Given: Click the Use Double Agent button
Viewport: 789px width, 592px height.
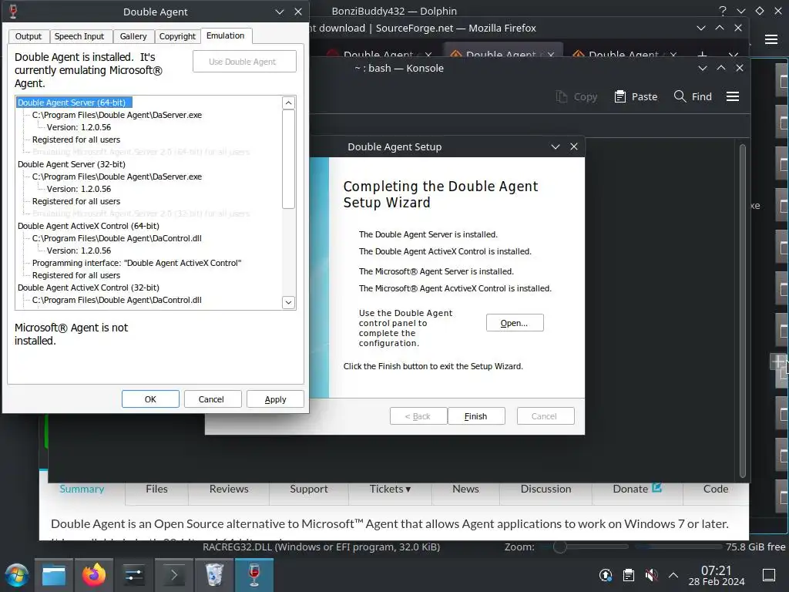Looking at the screenshot, I should [x=244, y=62].
